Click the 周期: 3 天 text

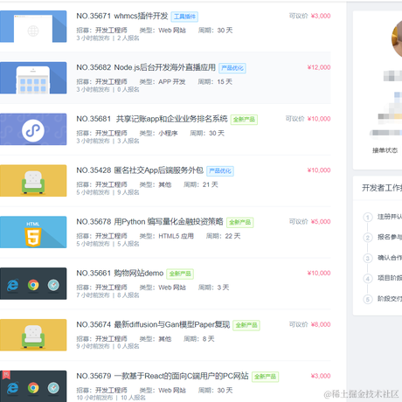(x=213, y=288)
